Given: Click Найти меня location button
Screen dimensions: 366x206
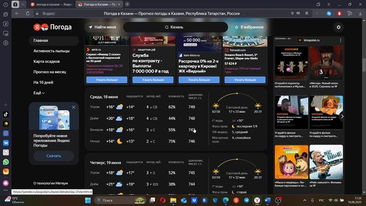Looking at the screenshot, I should (102, 27).
